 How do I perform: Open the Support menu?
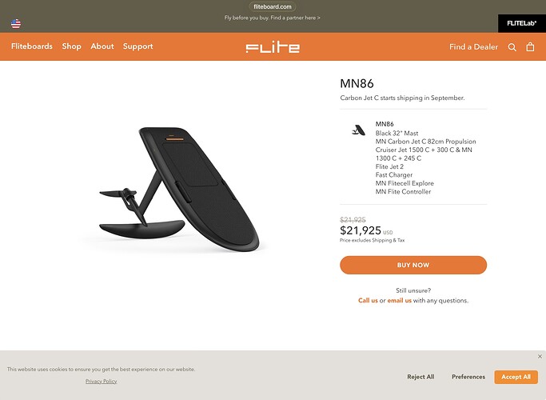[137, 46]
